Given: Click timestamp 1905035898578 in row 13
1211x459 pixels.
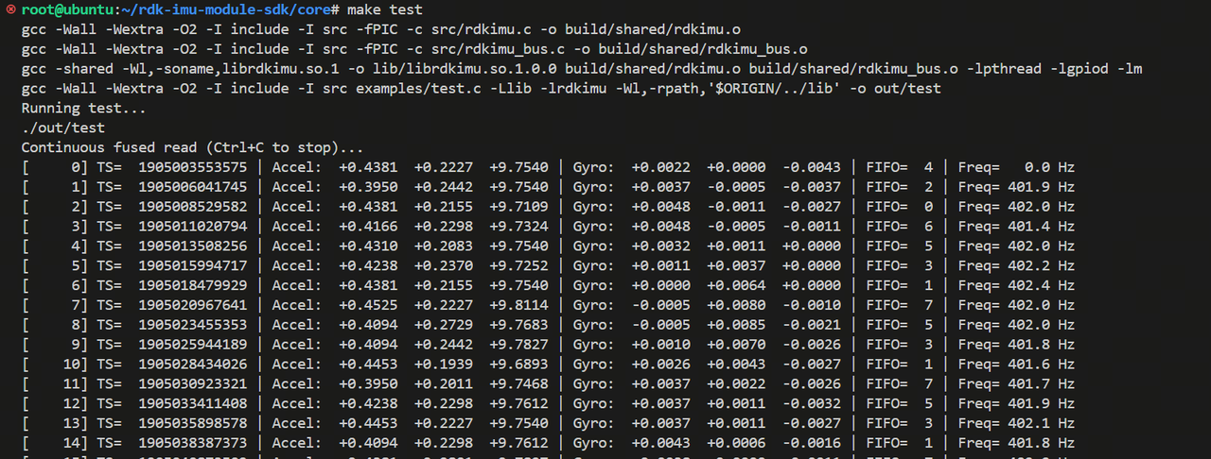Looking at the screenshot, I should (x=193, y=422).
